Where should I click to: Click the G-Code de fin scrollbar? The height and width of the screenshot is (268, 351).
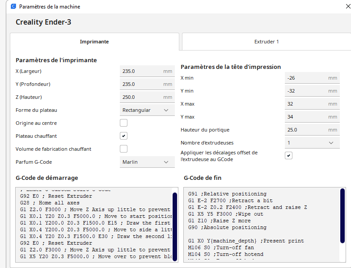[343, 216]
